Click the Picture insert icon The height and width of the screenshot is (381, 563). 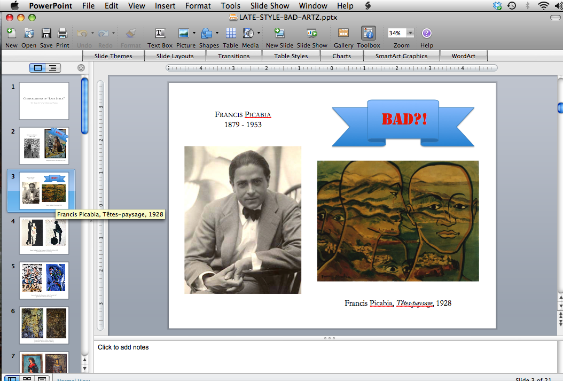click(x=183, y=33)
